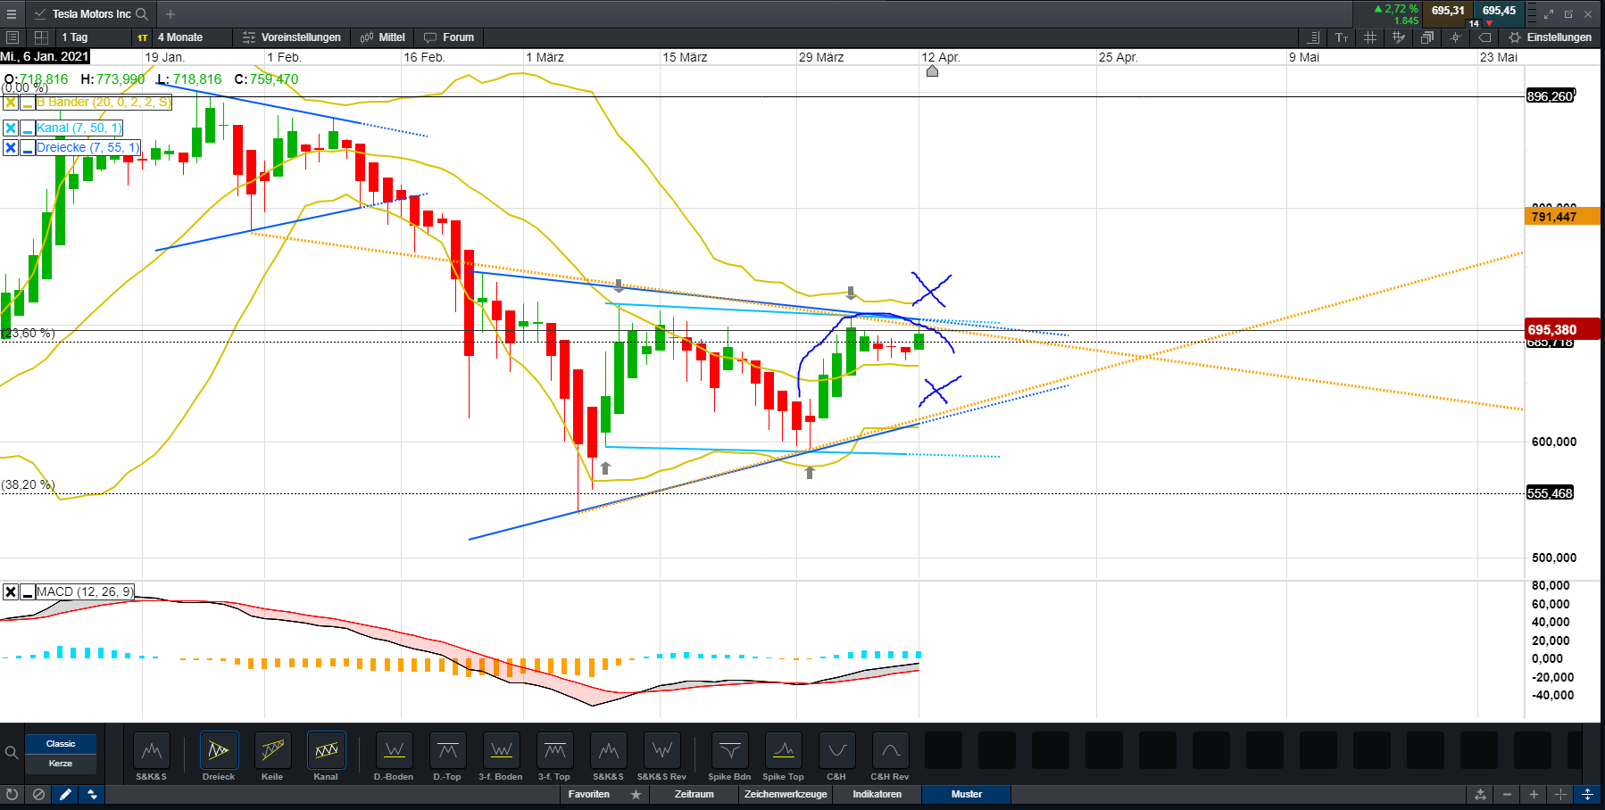Open the hamburger main menu

(x=12, y=14)
